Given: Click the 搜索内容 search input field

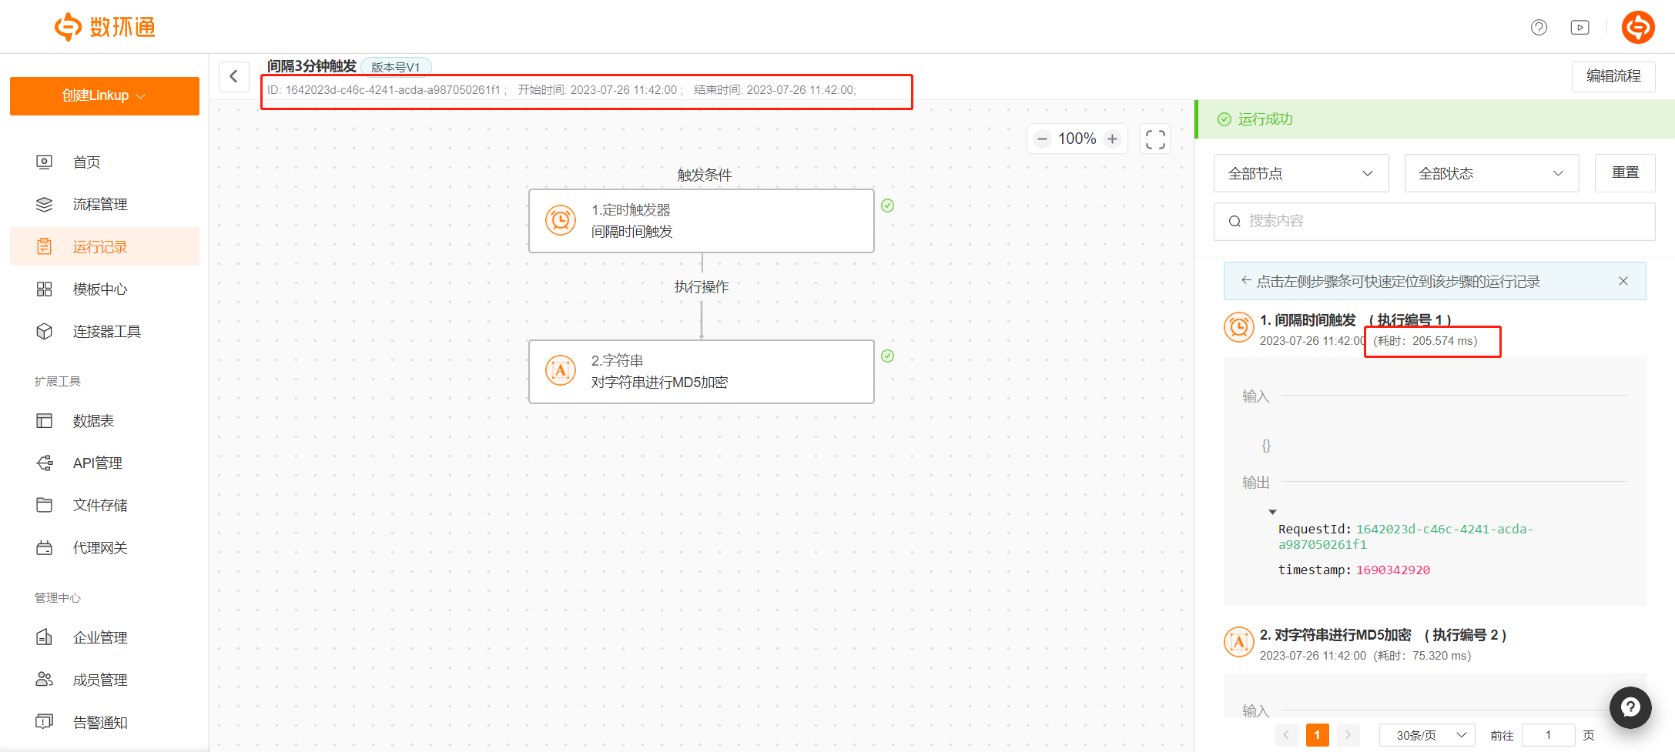Looking at the screenshot, I should [x=1440, y=221].
